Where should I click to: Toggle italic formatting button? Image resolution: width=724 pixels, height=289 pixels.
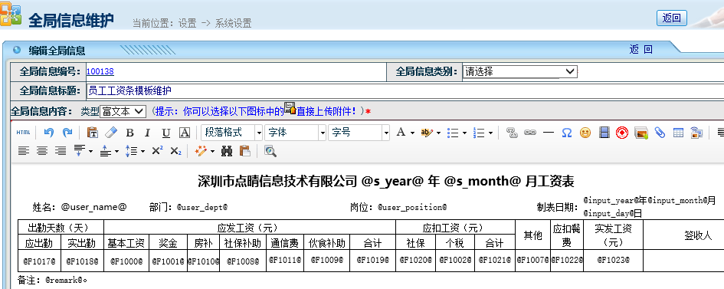click(x=147, y=133)
